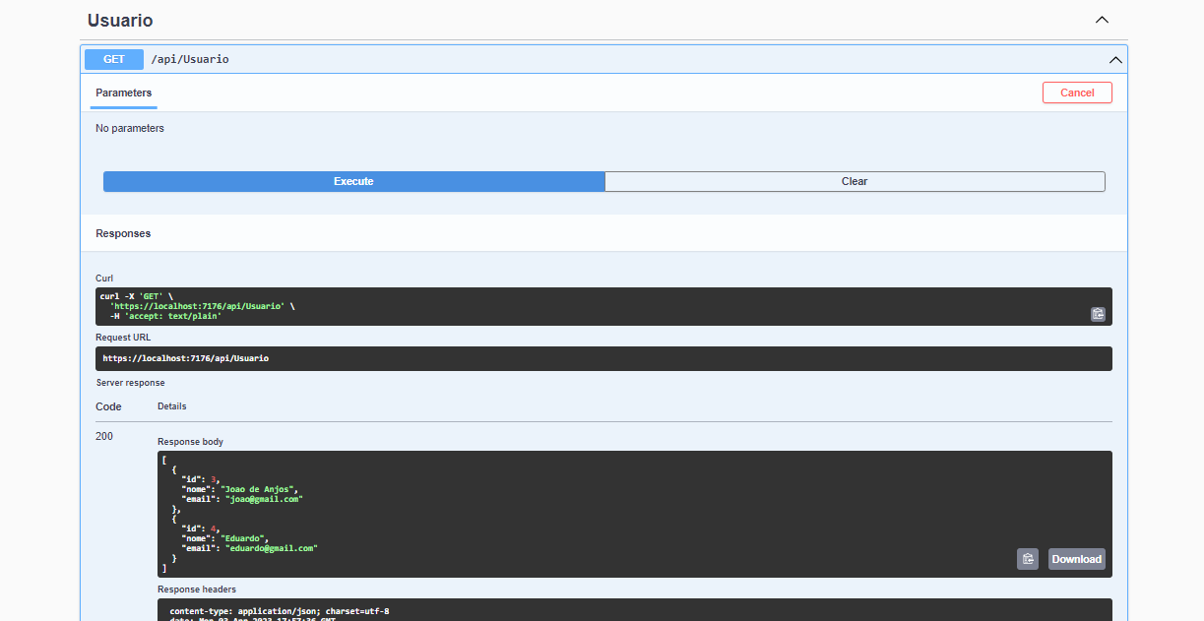Select the "id": 3 line
The width and height of the screenshot is (1204, 621).
[x=201, y=479]
